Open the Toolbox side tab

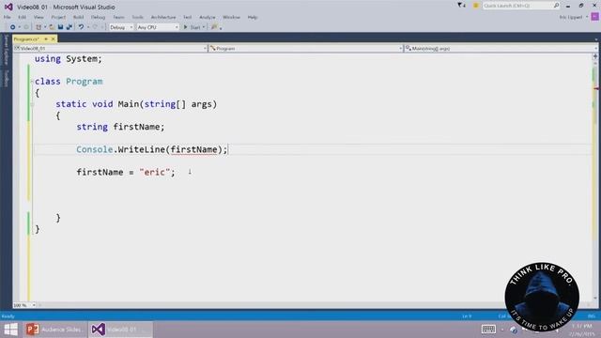tap(6, 78)
